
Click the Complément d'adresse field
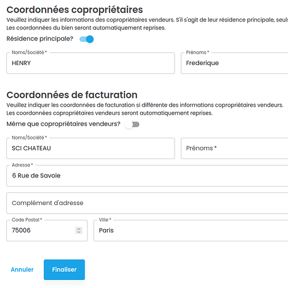[147, 203]
